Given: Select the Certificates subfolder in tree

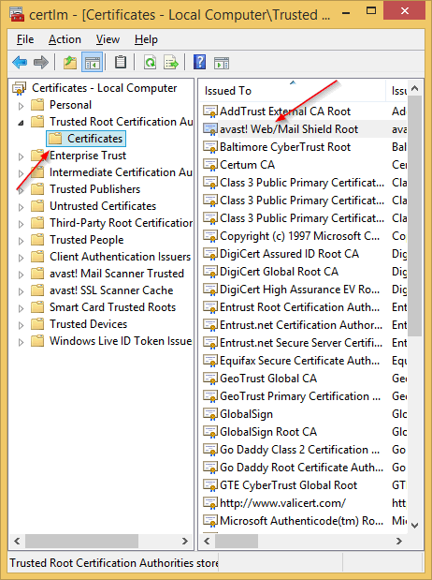Looking at the screenshot, I should (86, 139).
